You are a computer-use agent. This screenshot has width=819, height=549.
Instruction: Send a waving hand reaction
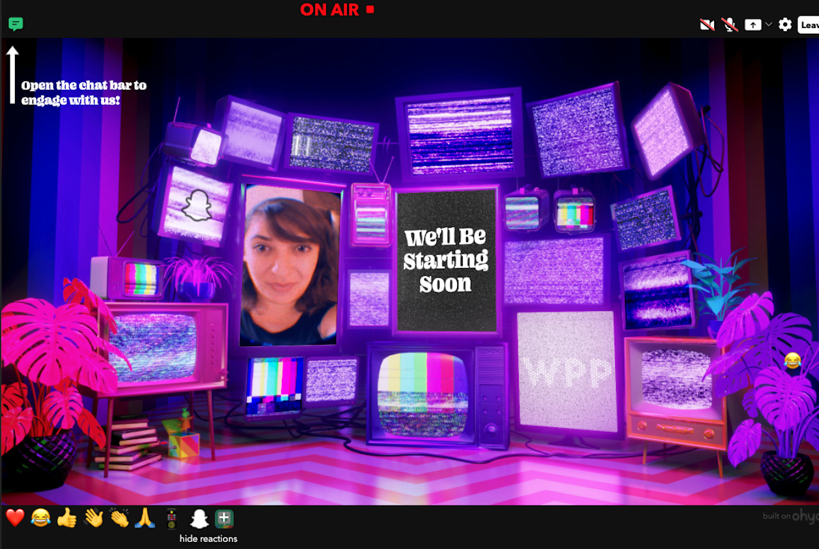coord(94,518)
